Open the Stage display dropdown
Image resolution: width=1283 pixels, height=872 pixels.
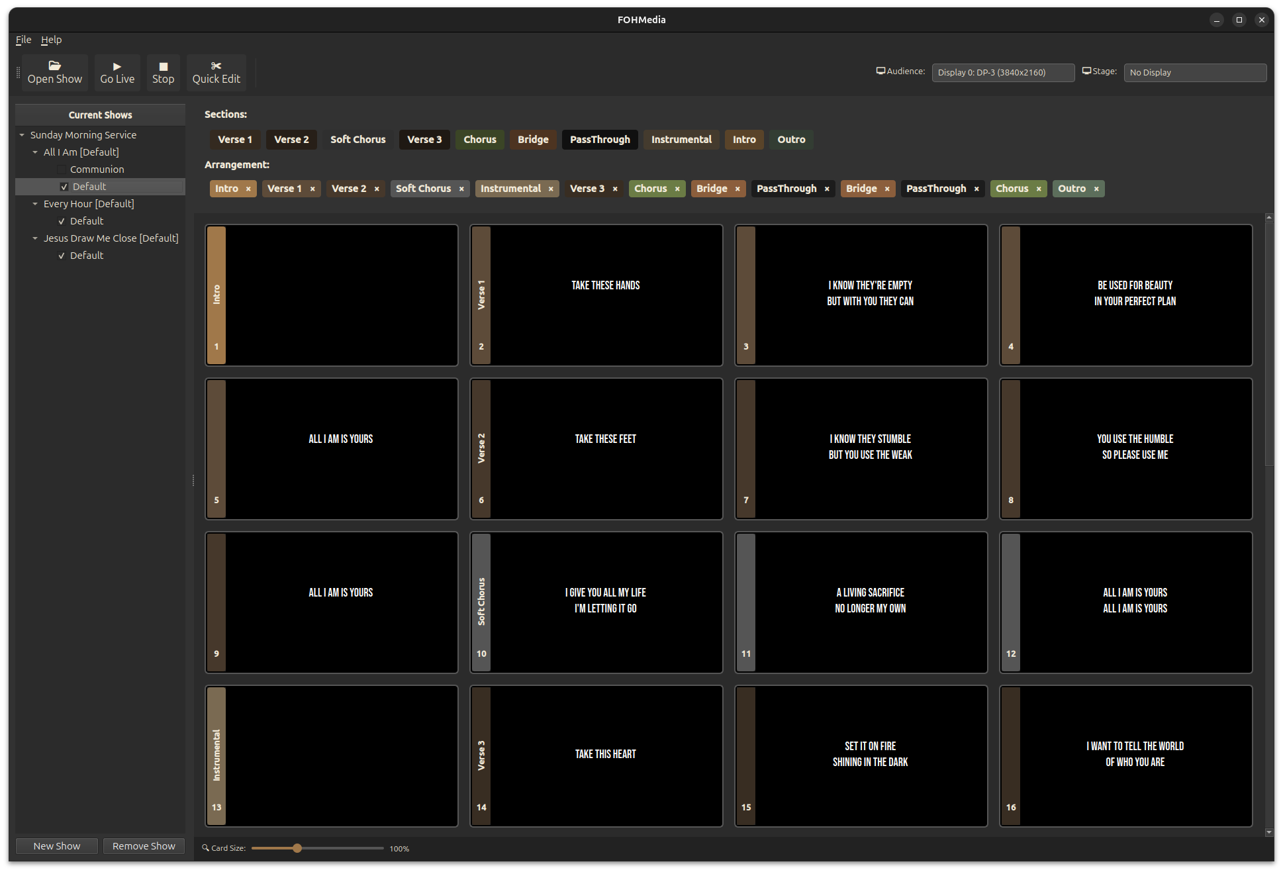[x=1195, y=72]
